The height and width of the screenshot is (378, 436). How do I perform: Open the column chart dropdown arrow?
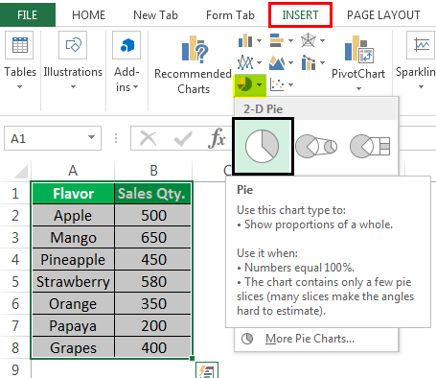(x=260, y=40)
